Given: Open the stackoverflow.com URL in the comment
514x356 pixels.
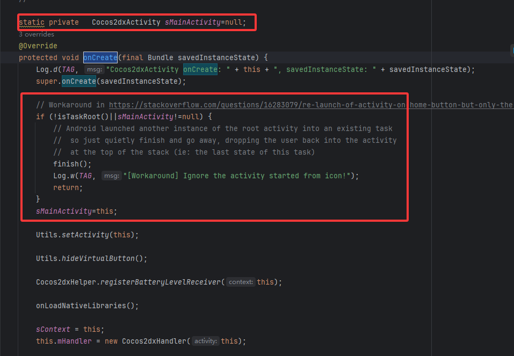Looking at the screenshot, I should point(311,105).
